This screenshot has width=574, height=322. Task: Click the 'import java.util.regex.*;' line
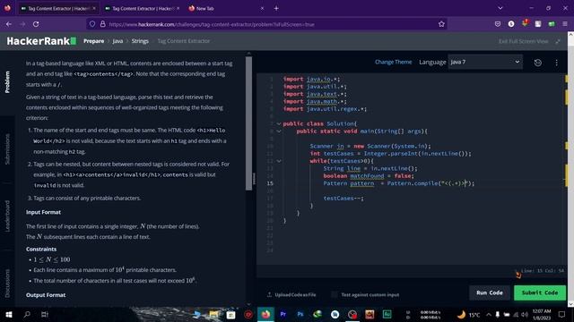tap(325, 109)
